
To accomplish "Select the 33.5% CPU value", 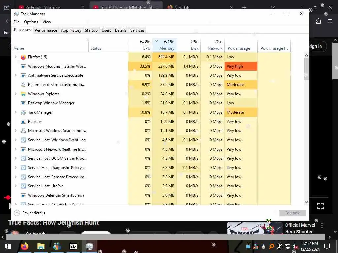I will 140,66.
